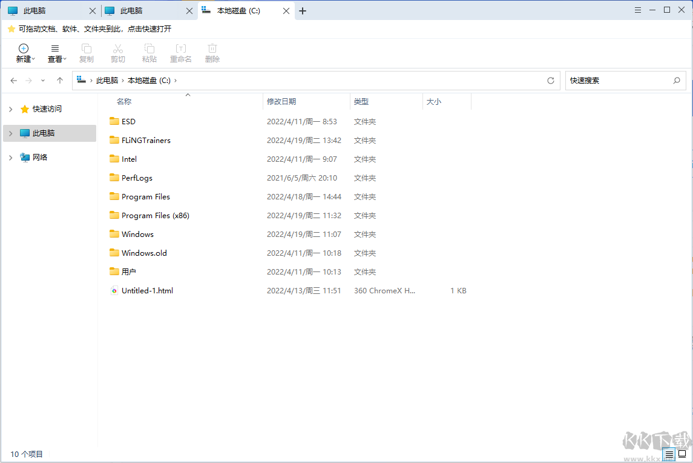This screenshot has height=463, width=693.
Task: Expand the 快速访问 tree node
Action: [x=10, y=109]
